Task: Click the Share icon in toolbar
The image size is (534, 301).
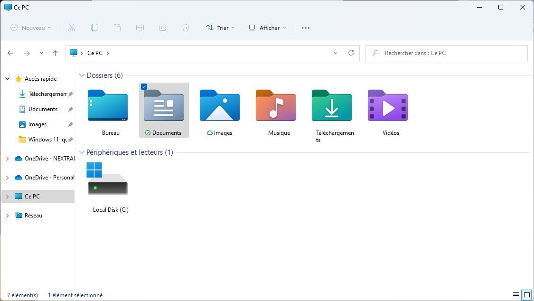Action: click(x=163, y=28)
